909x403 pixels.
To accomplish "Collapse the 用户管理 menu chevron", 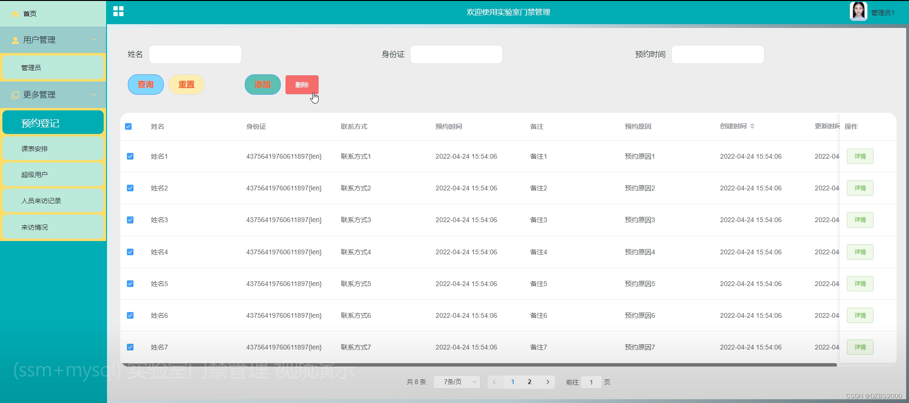I will pos(94,40).
